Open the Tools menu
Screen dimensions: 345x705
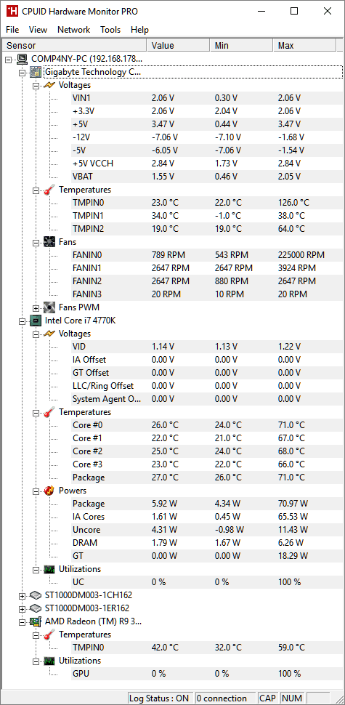(x=110, y=30)
